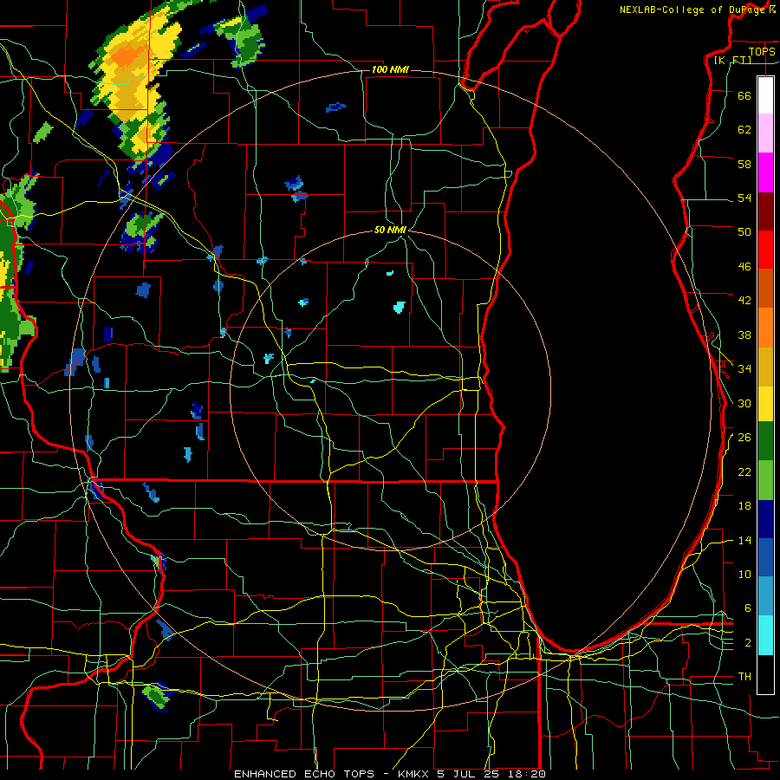Screen dimensions: 780x780
Task: Select the 6 legend scale value
Action: pyautogui.click(x=748, y=608)
